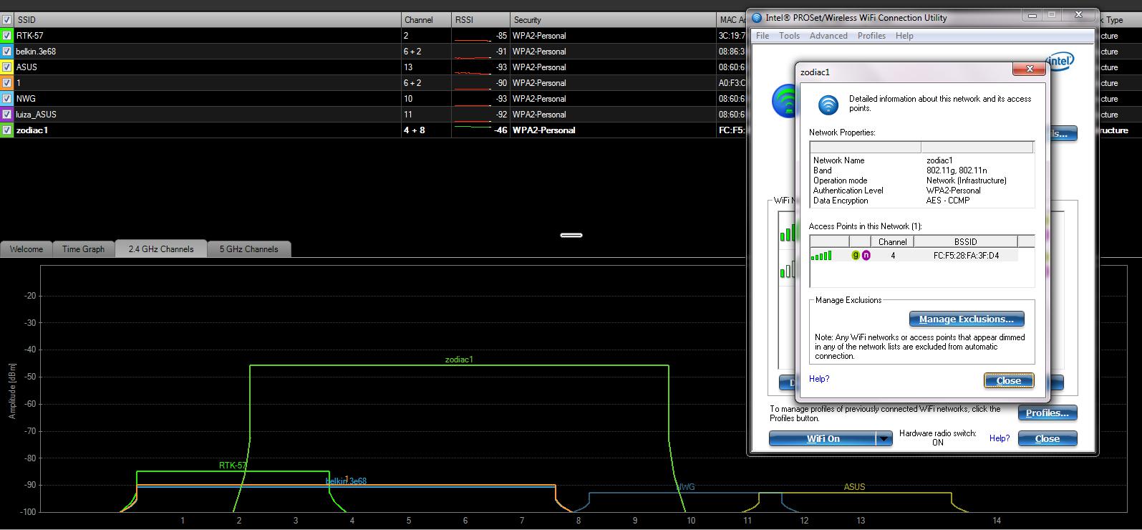Sort networks by Channel column header
Viewport: 1142px width, 530px height.
pyautogui.click(x=426, y=20)
